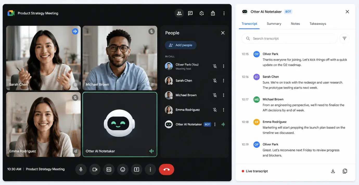Click Oliver Park avatar in People list
Viewport: 359px width, 185px height.
(x=169, y=66)
